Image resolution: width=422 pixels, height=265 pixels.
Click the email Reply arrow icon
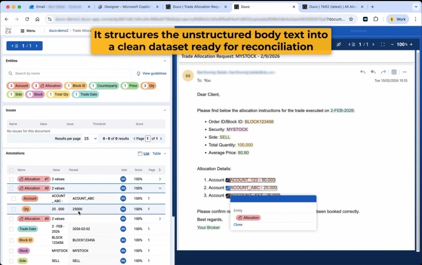(x=363, y=72)
